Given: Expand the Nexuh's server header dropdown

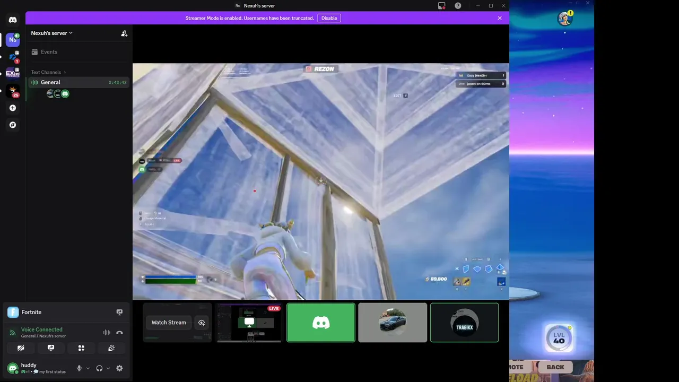Looking at the screenshot, I should (52, 33).
